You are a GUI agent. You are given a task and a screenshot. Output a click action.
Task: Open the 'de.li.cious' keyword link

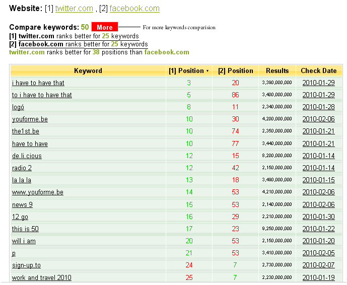tap(27, 156)
